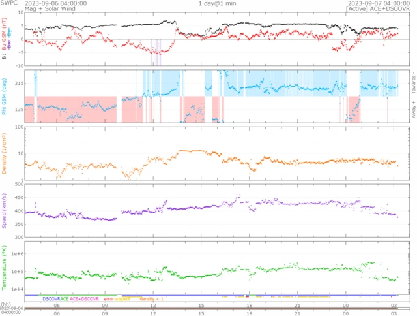Click the 135 tick on Phi axis
The height and width of the screenshot is (316, 417).
tap(19, 110)
